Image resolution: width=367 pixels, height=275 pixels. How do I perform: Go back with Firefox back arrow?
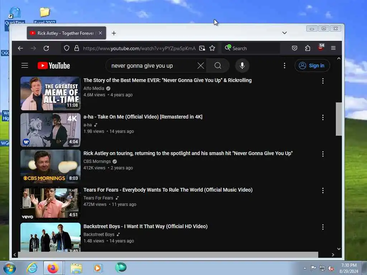point(20,48)
